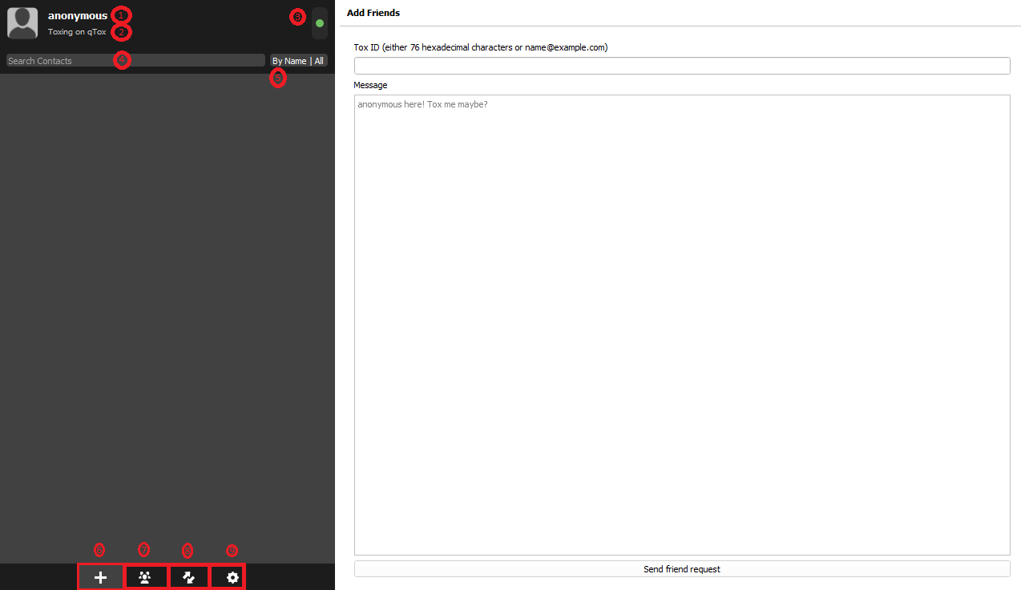Open the file transfers icon

click(x=189, y=577)
